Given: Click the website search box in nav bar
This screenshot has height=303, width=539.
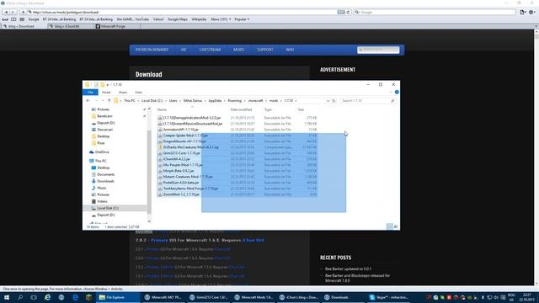Looking at the screenshot, I should [x=378, y=50].
